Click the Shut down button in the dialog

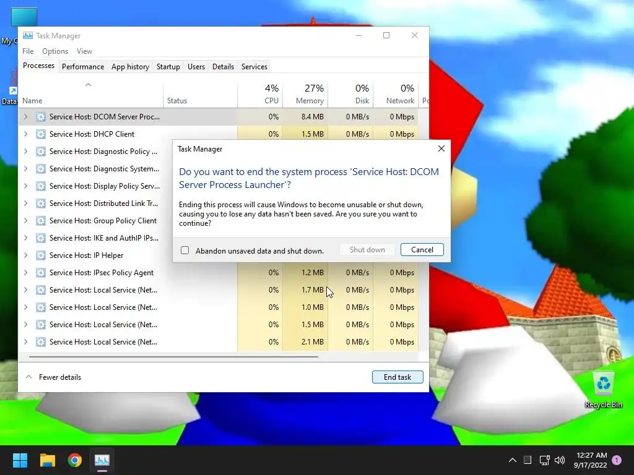[367, 250]
